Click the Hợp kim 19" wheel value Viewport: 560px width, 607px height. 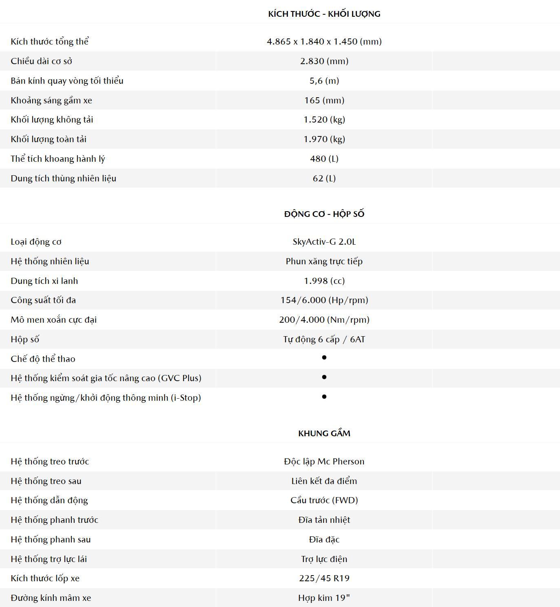click(324, 598)
